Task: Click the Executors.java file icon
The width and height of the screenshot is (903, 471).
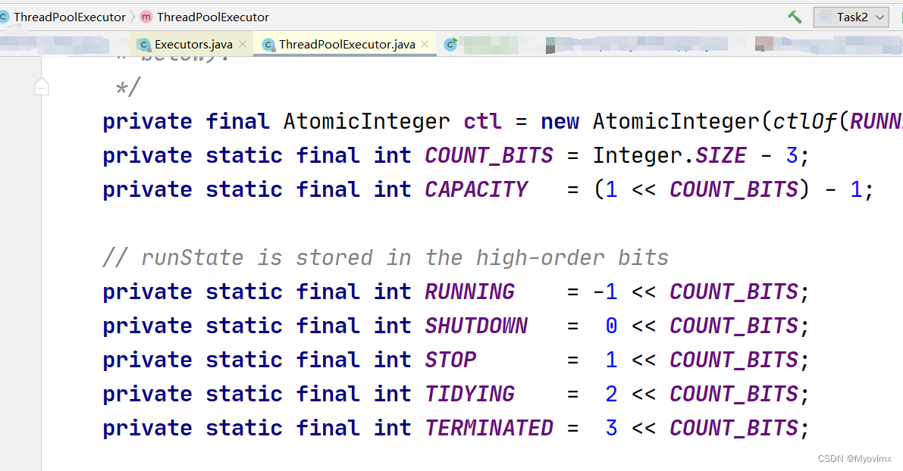Action: click(144, 45)
